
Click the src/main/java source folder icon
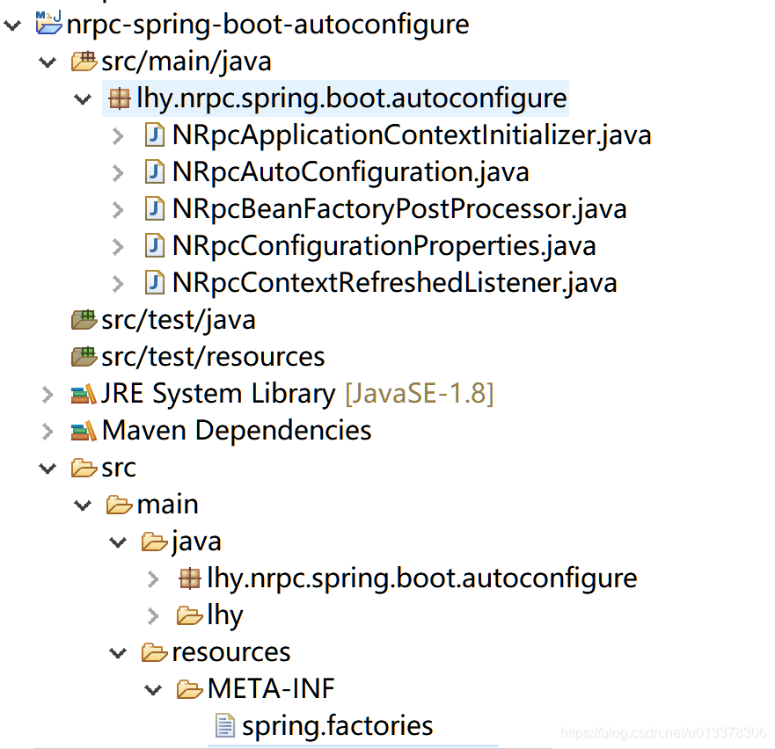84,62
